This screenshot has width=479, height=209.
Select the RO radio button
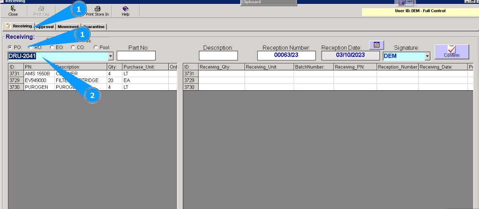(31, 47)
